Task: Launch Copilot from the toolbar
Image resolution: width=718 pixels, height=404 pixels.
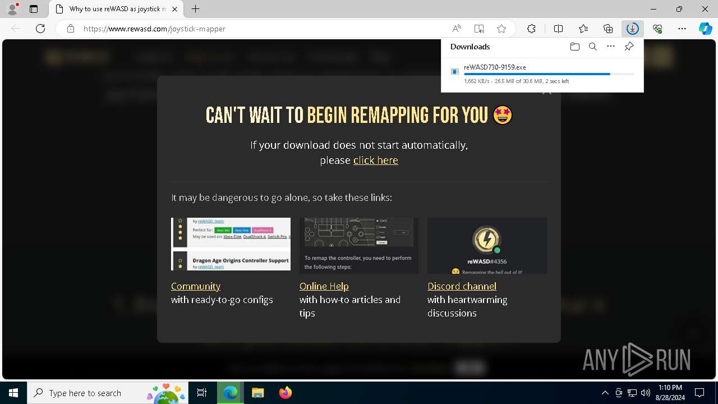Action: tap(705, 29)
